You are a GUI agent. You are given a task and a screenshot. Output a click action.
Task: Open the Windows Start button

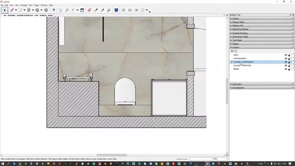(3, 164)
